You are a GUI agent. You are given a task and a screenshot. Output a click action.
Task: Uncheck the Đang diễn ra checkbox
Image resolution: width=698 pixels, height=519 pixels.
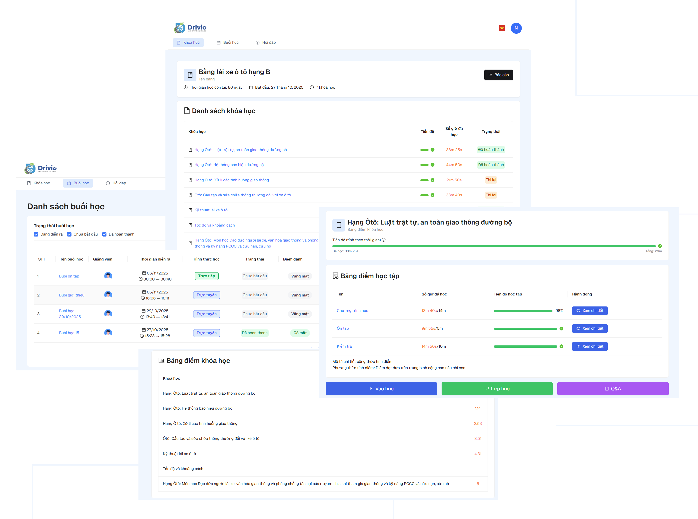coord(36,234)
